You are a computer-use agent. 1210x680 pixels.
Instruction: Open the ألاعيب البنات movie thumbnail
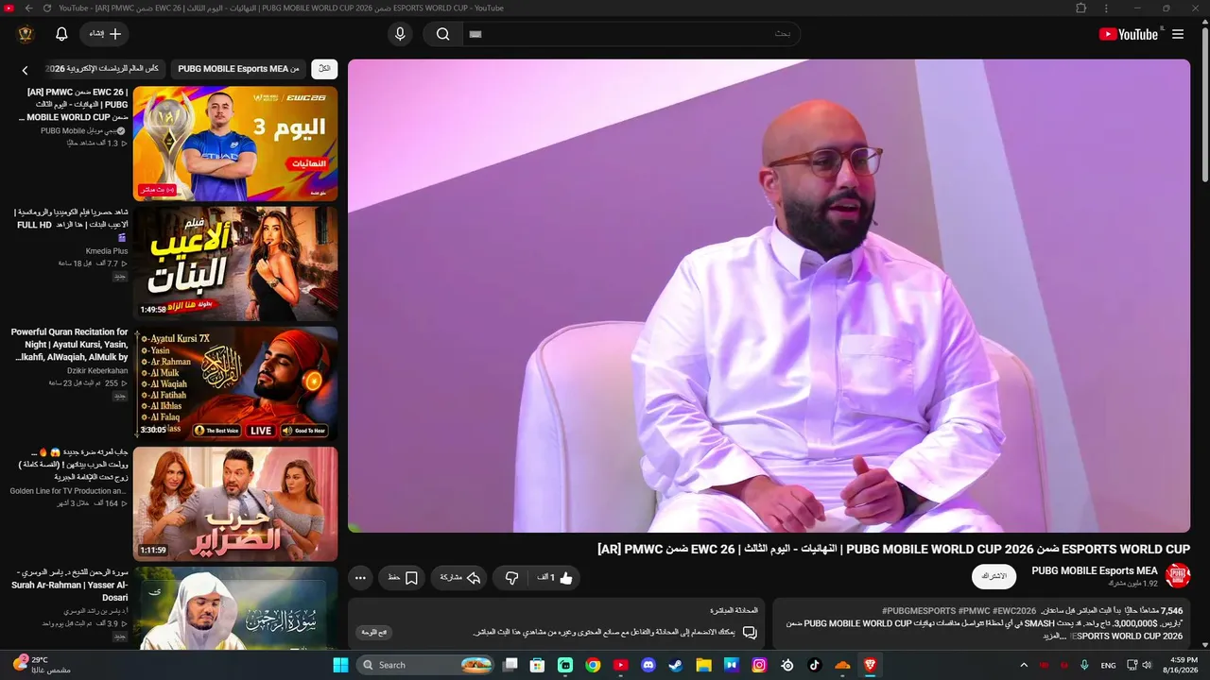pyautogui.click(x=235, y=263)
